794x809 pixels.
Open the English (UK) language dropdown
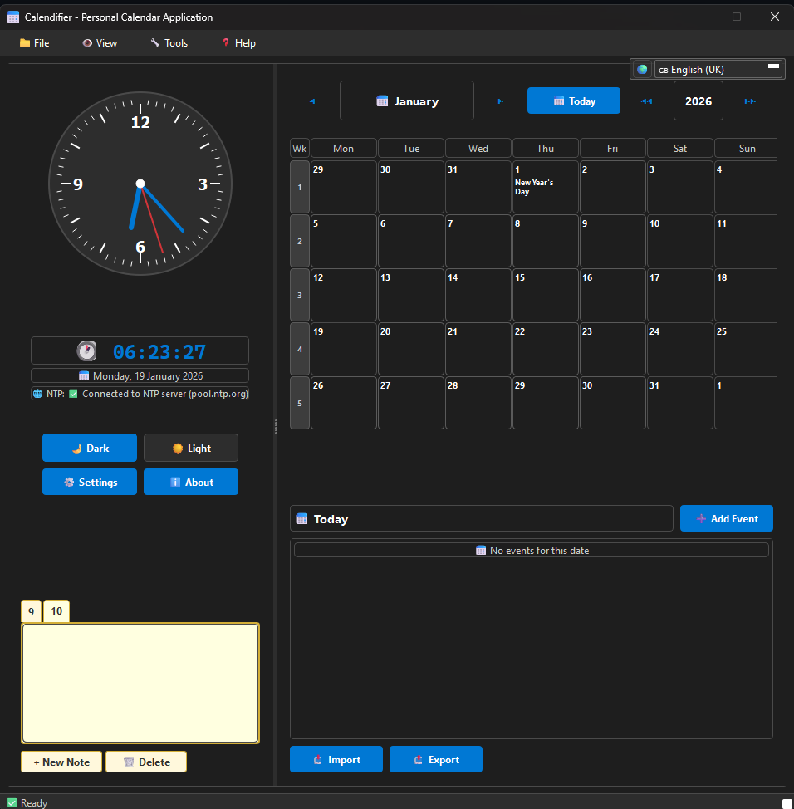(718, 70)
